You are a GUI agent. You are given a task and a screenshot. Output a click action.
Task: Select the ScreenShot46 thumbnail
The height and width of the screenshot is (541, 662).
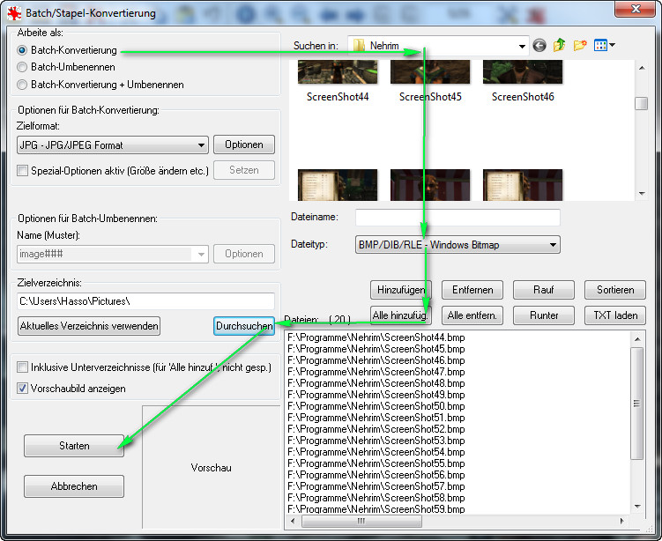click(x=523, y=81)
